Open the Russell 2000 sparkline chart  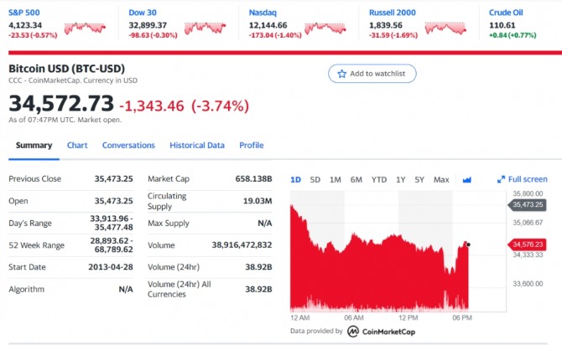click(x=446, y=28)
